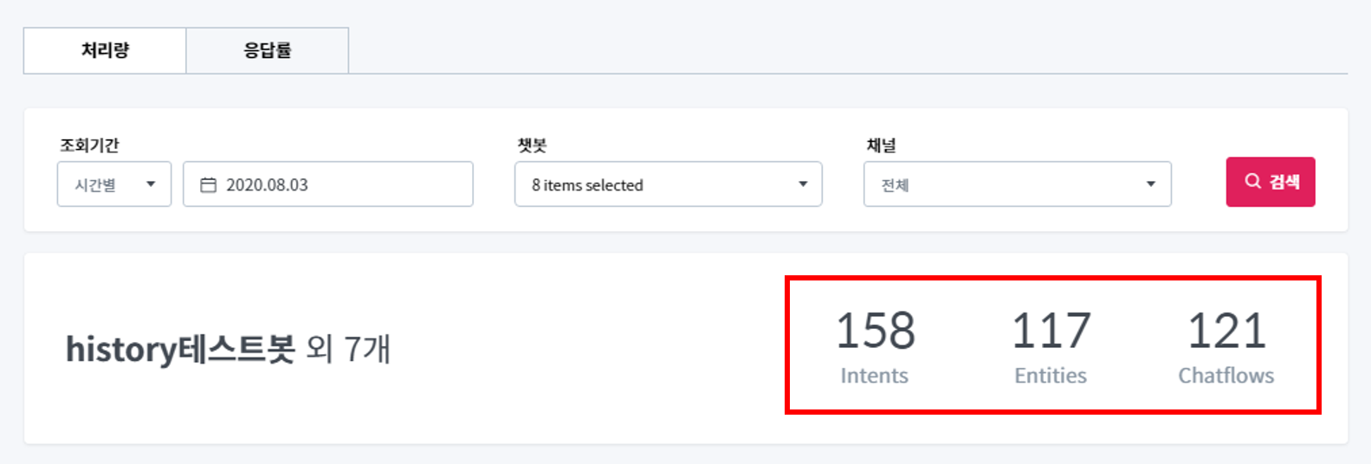The height and width of the screenshot is (464, 1371).
Task: Click the 117 Entities count
Action: click(x=1051, y=332)
